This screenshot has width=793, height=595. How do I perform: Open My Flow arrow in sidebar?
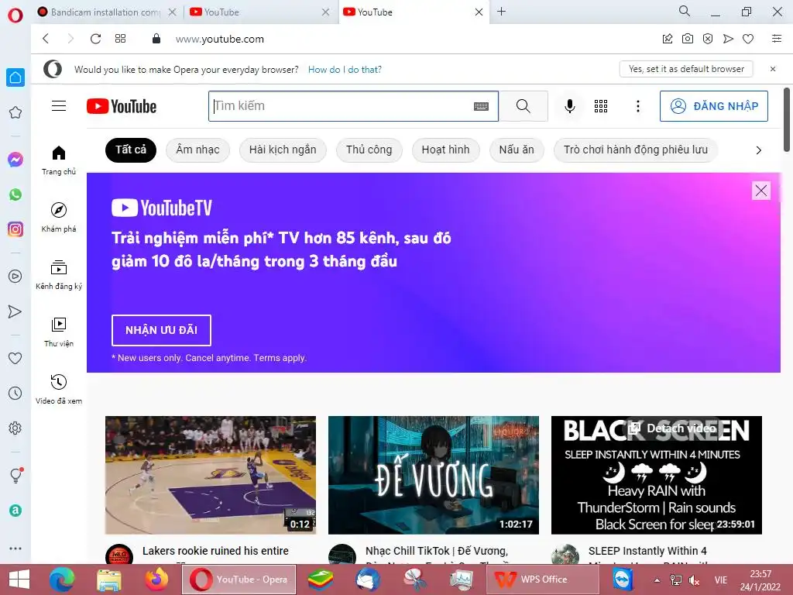pyautogui.click(x=15, y=311)
